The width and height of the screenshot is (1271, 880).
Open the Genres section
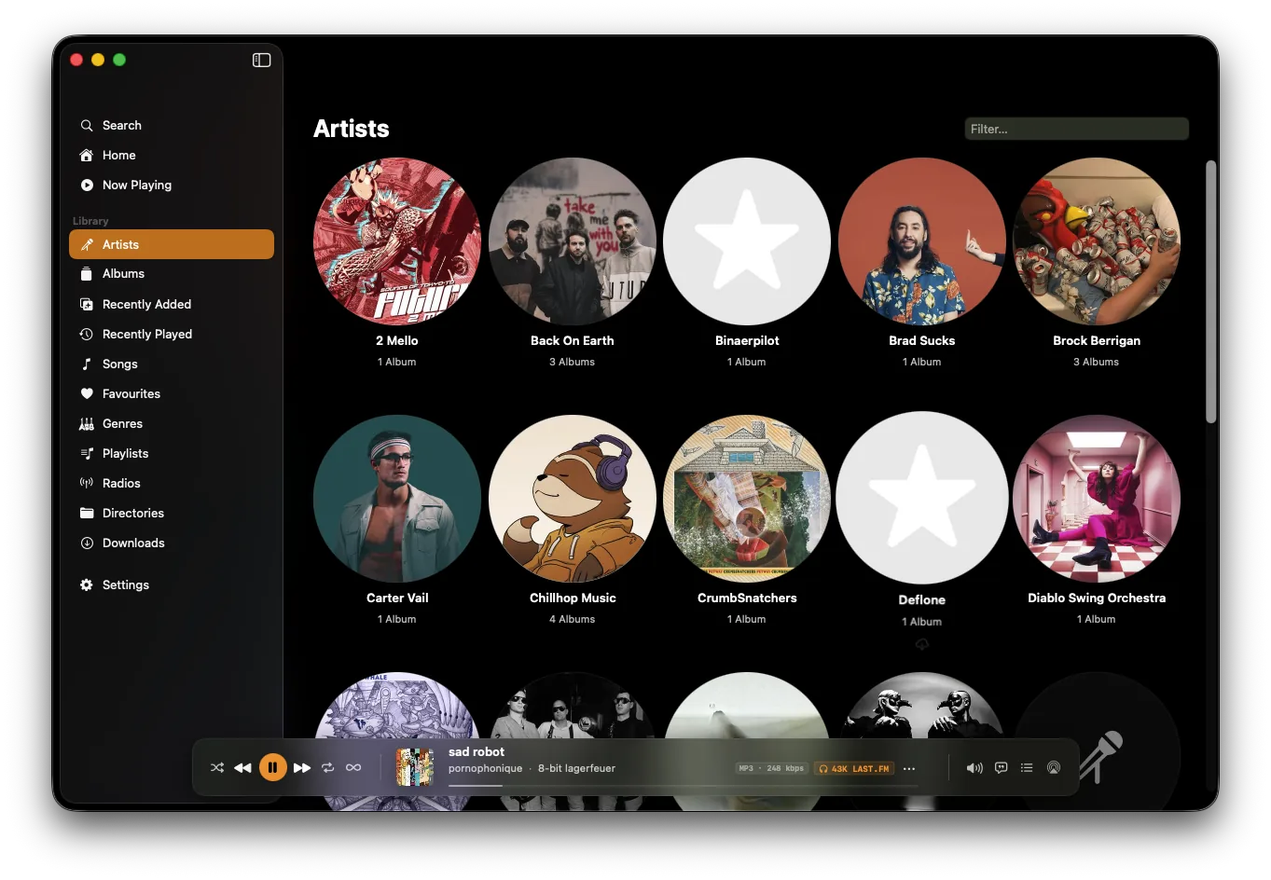pos(172,423)
